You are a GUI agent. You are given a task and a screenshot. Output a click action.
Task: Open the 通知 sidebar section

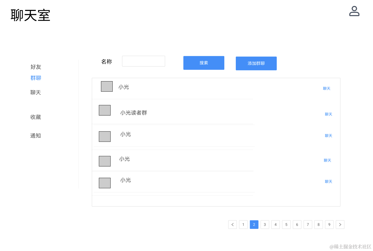coord(35,136)
